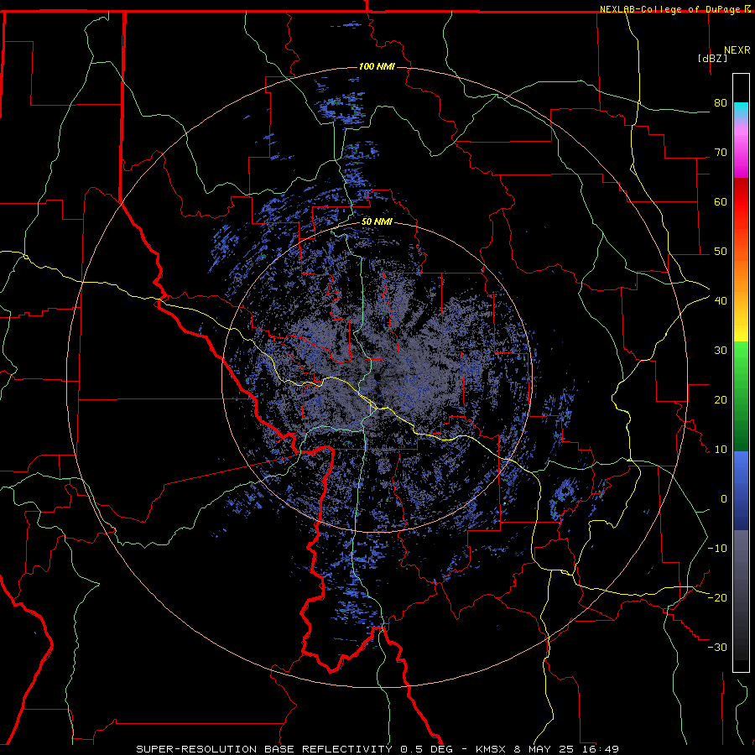
Task: Click the 60 value on dBZ scale
Action: click(x=721, y=202)
